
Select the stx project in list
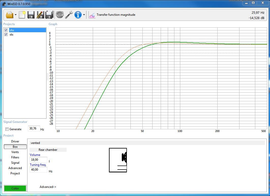[11, 35]
